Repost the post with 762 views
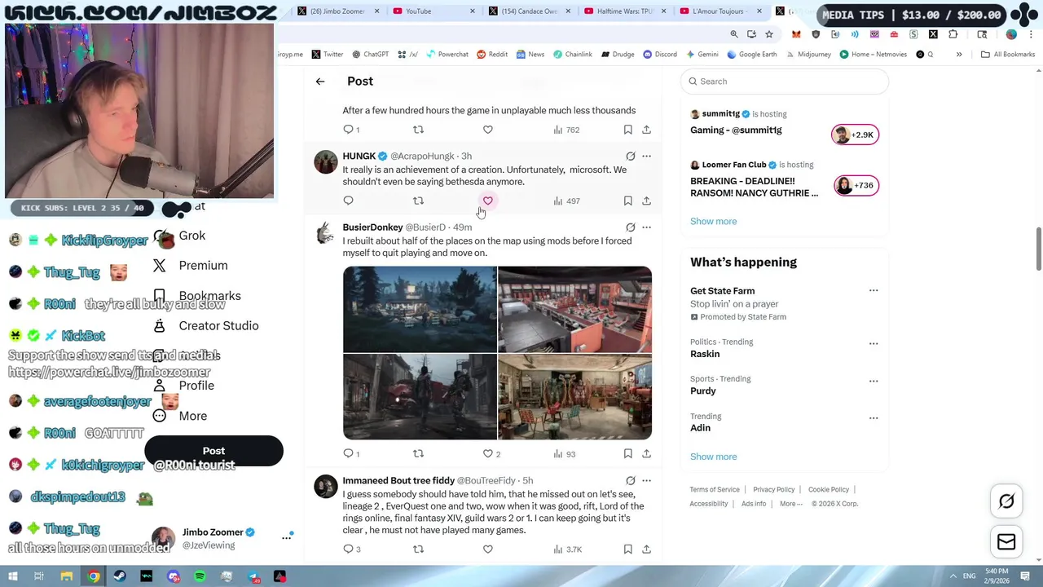 tap(418, 130)
